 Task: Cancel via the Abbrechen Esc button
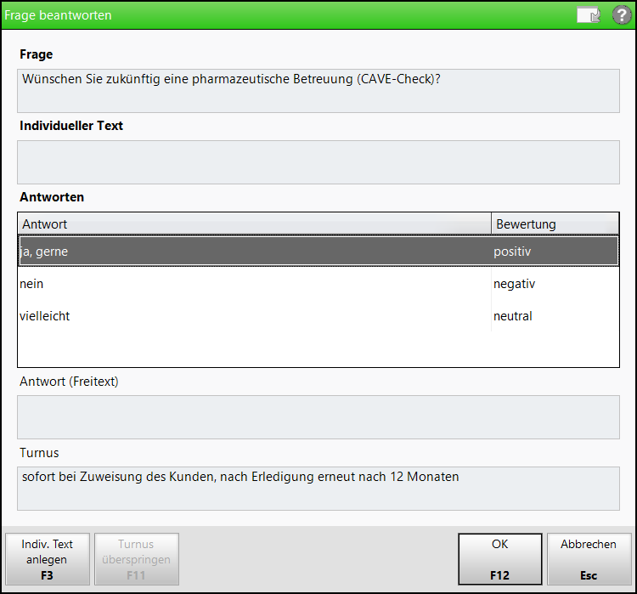pos(589,559)
